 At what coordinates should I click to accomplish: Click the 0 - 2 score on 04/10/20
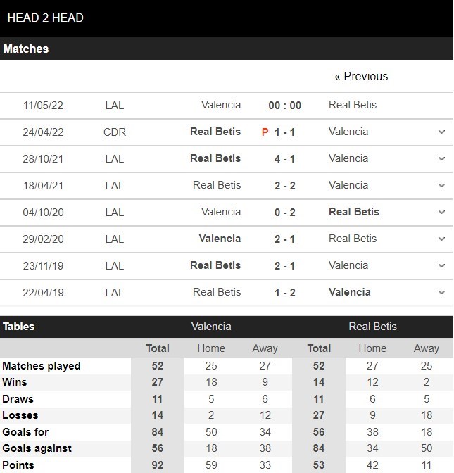(284, 213)
